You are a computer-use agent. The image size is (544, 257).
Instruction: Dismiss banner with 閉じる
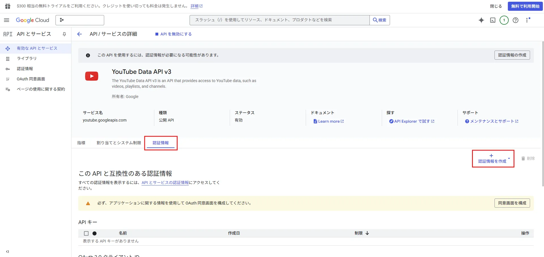click(x=496, y=6)
